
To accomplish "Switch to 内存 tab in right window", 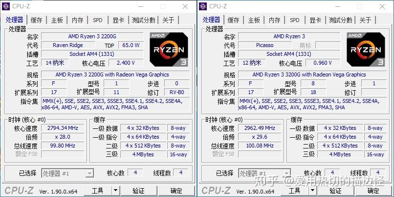I will pyautogui.click(x=274, y=20).
